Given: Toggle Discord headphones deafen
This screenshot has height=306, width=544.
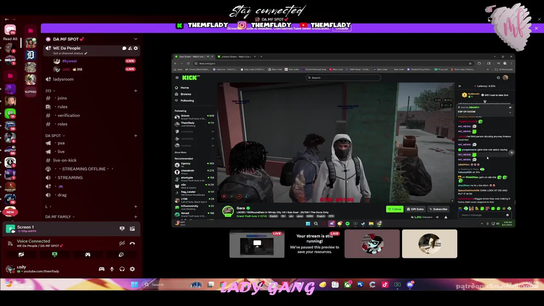Looking at the screenshot, I should [x=122, y=269].
